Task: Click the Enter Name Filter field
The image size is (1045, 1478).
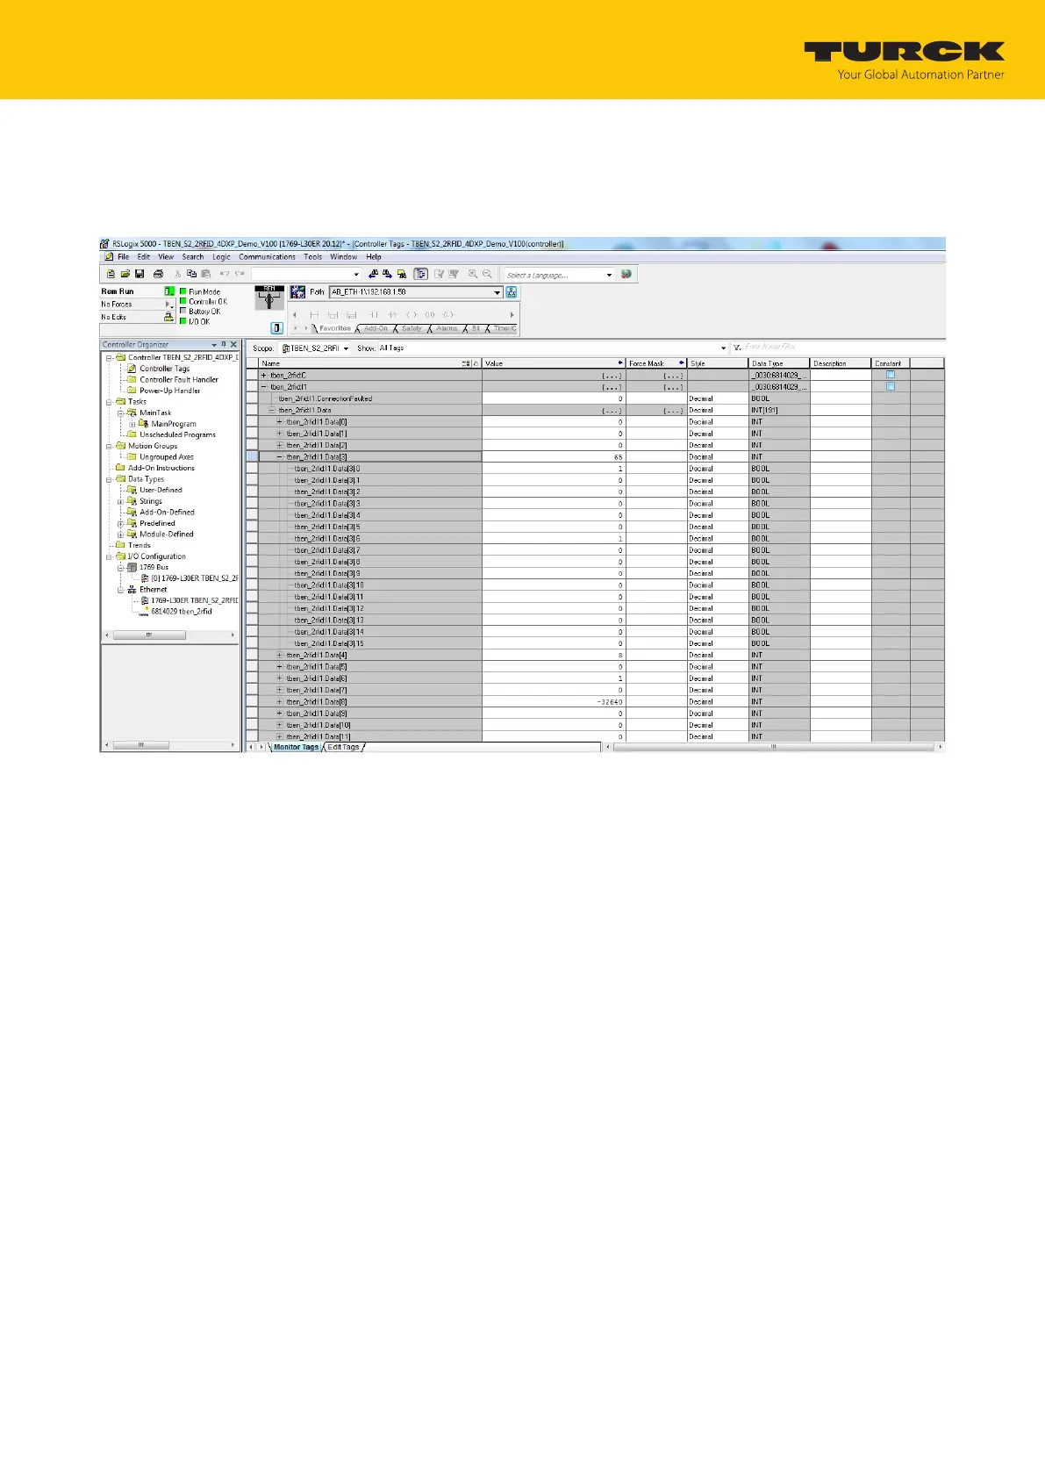Action: [842, 348]
